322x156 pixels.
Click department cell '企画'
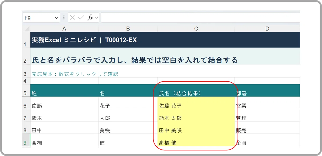click(267, 140)
